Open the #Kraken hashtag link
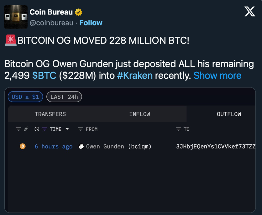 135,75
